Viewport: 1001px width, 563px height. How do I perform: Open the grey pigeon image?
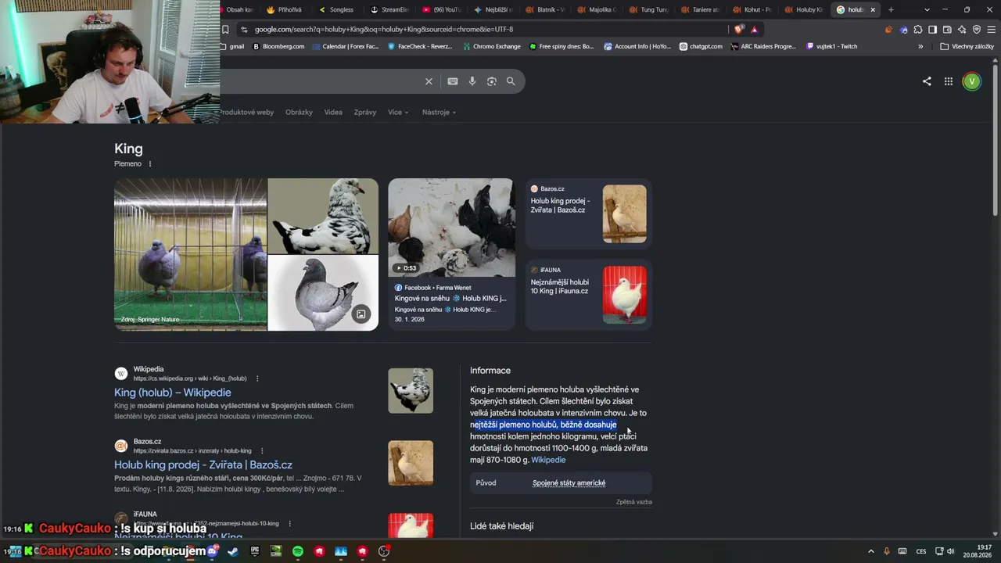323,293
